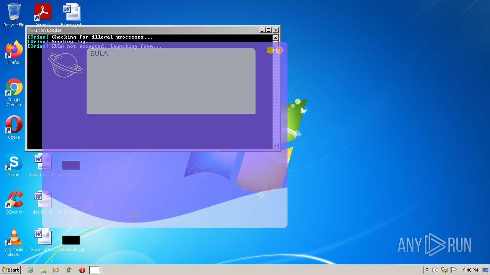Open Windows Media Player taskbar icon
Screen dimensions: 490x275
(x=56, y=270)
